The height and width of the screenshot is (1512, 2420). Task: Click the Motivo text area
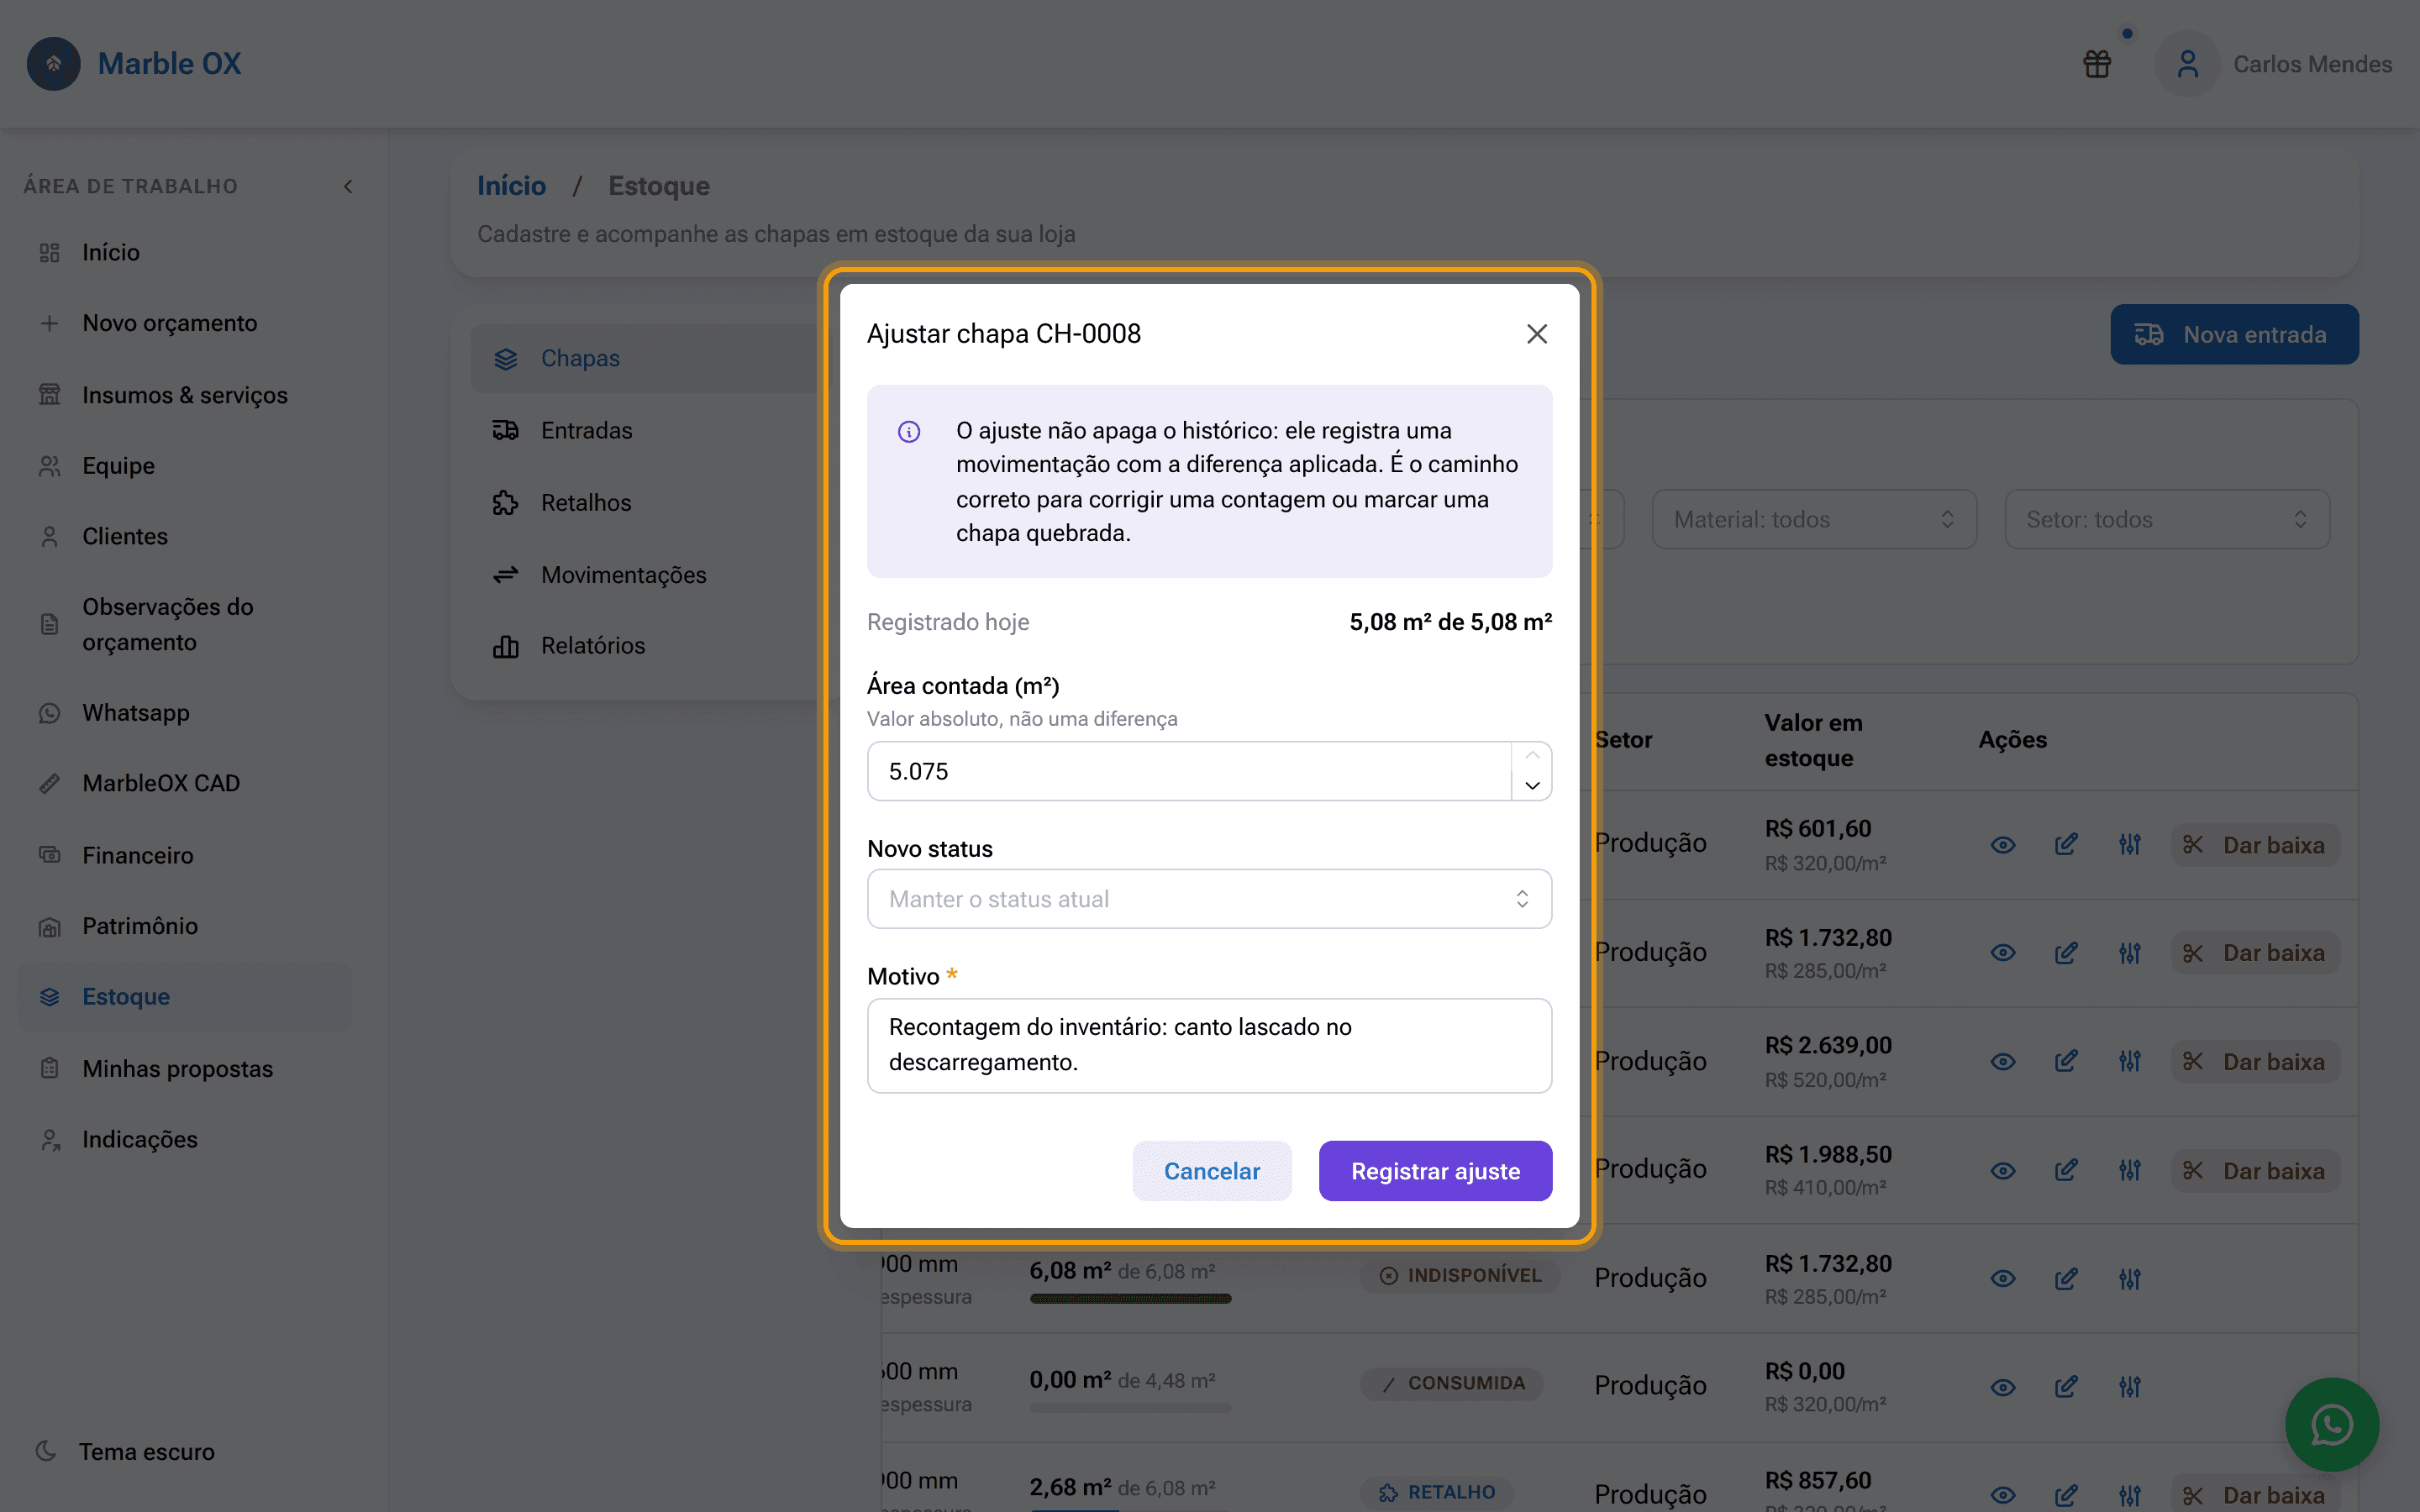[x=1209, y=1045]
